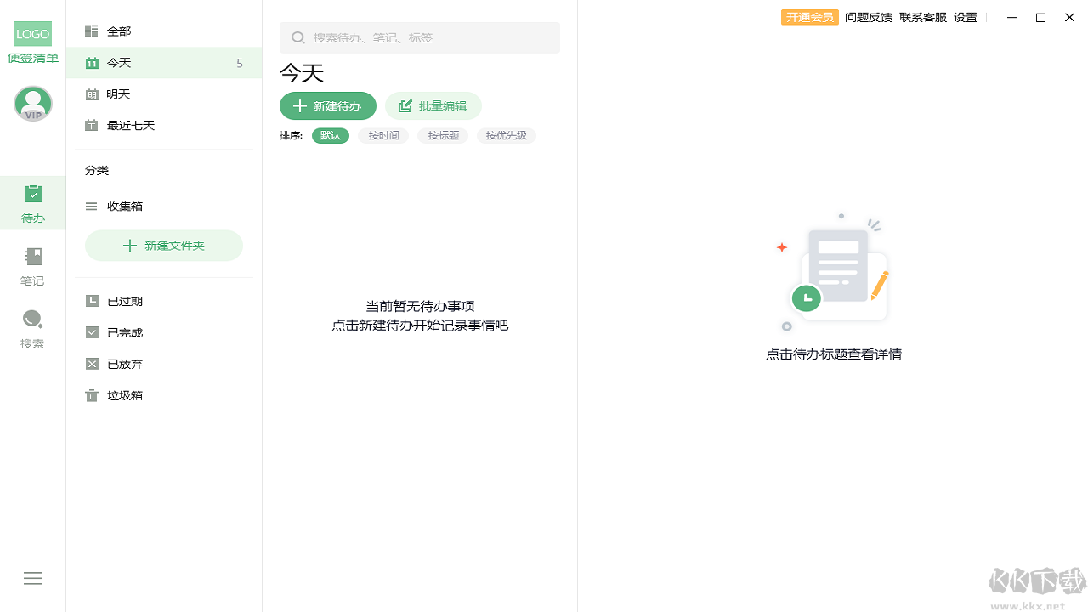Select the 待办 (To-do) sidebar icon
Screen dimensions: 1088x612
click(x=32, y=193)
